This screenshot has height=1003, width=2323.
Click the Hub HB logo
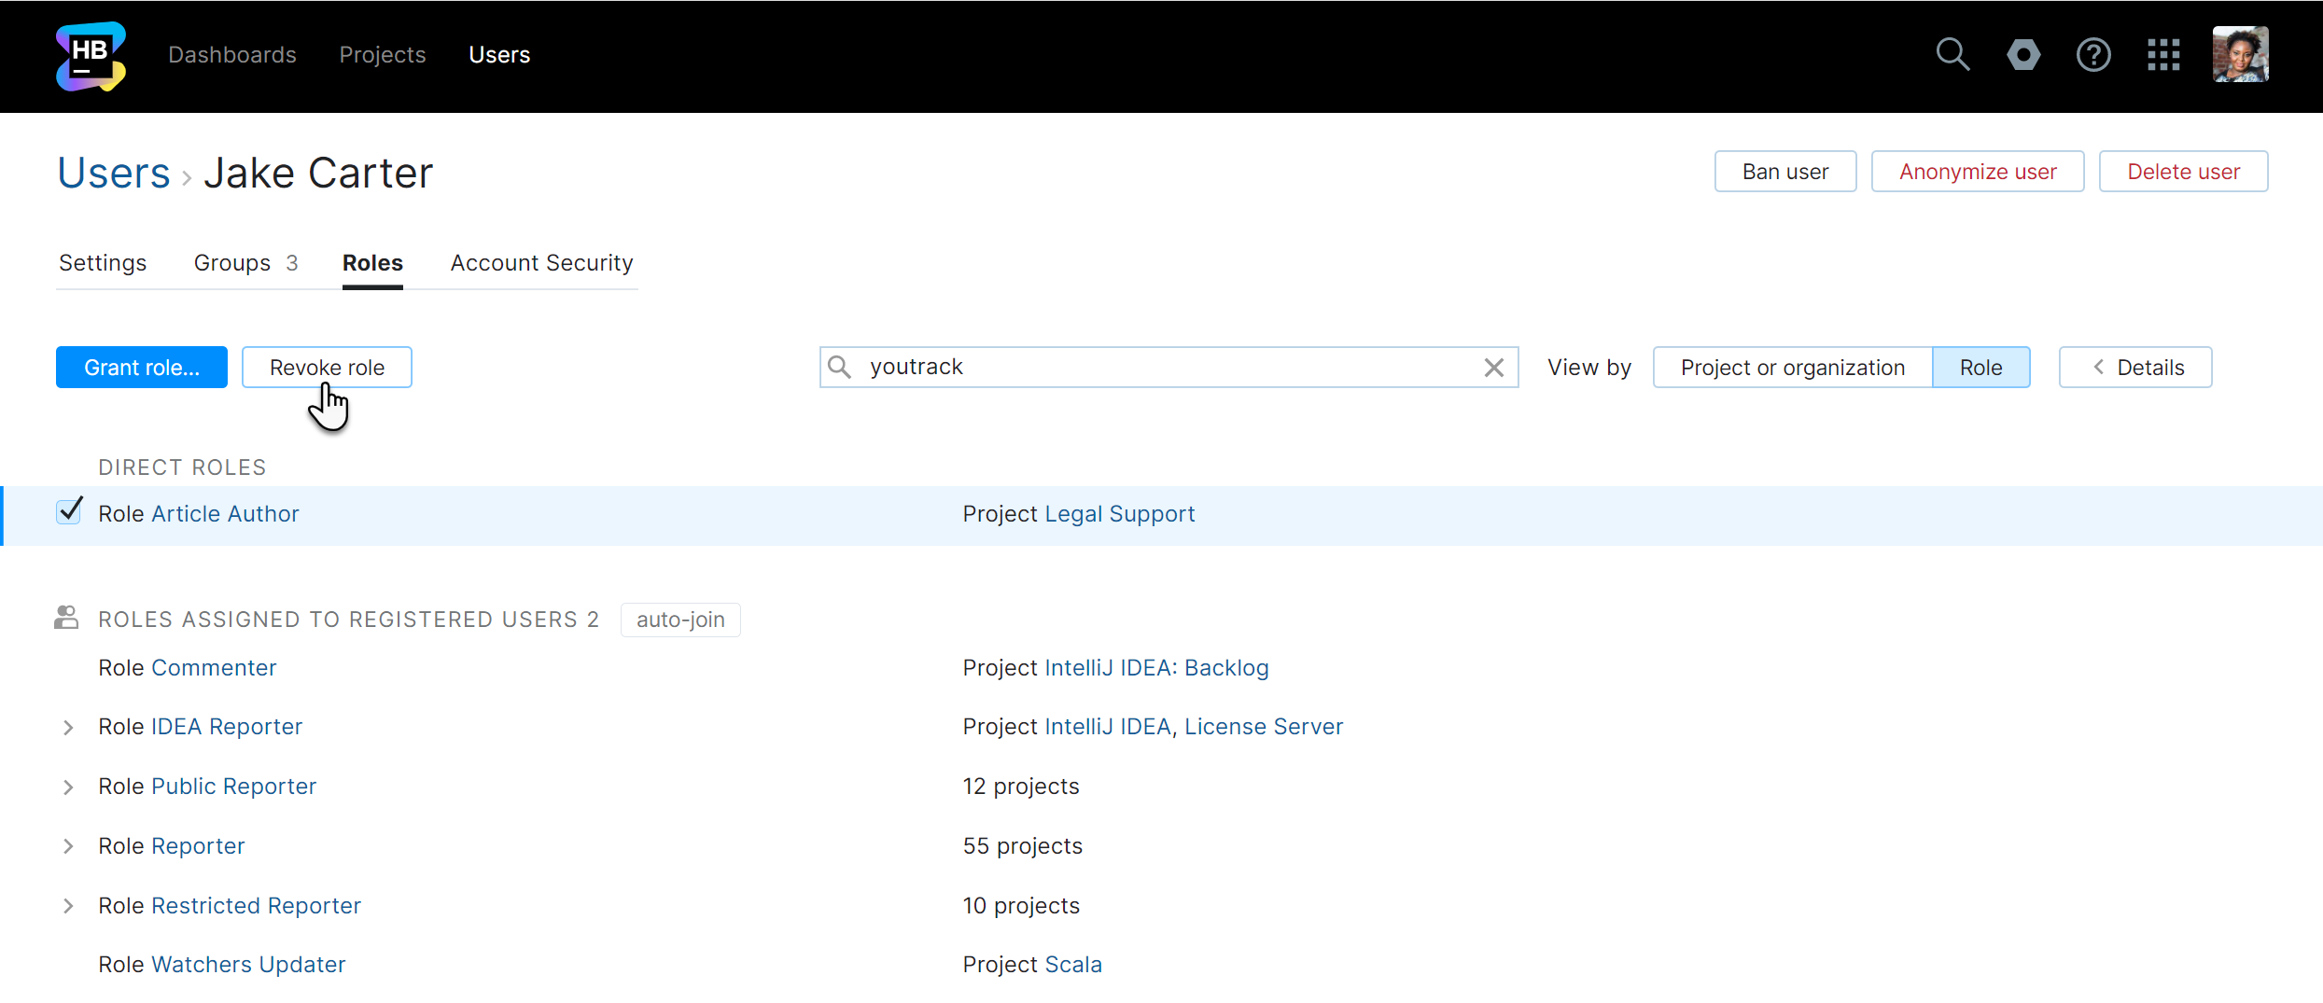[91, 56]
